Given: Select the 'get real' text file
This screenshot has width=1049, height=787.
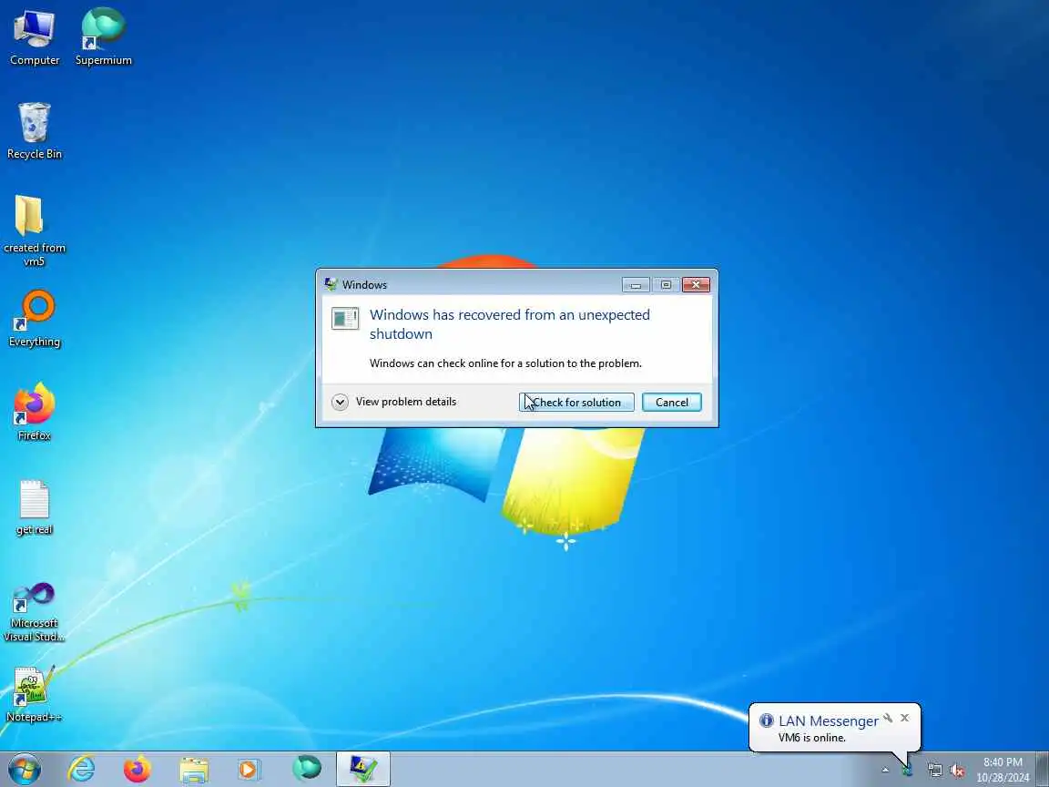Looking at the screenshot, I should (34, 507).
